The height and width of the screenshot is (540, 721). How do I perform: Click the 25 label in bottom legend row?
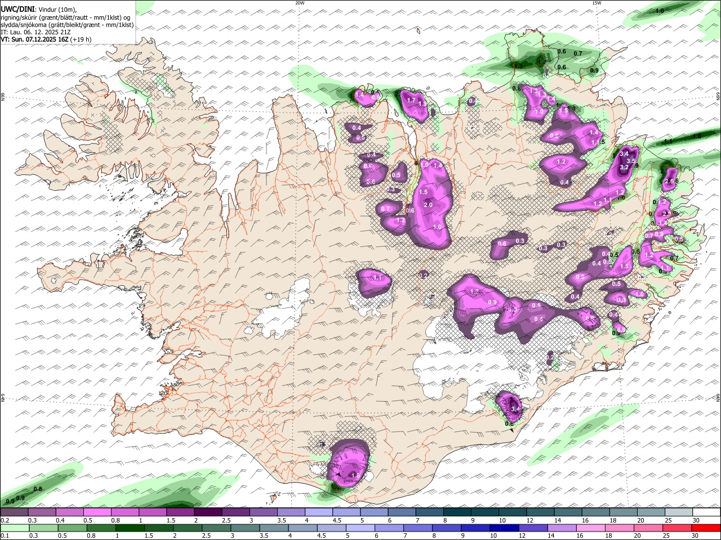666,535
